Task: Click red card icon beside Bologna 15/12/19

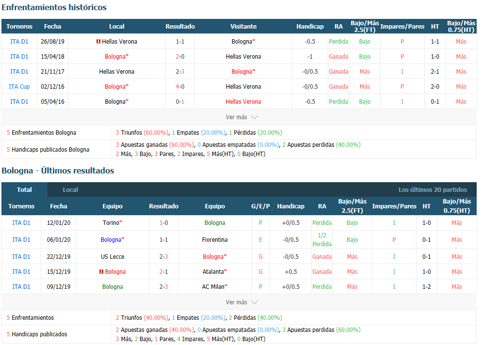Action: [101, 271]
